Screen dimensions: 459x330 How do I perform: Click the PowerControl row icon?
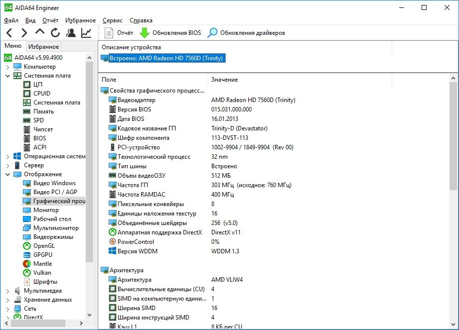pyautogui.click(x=113, y=242)
